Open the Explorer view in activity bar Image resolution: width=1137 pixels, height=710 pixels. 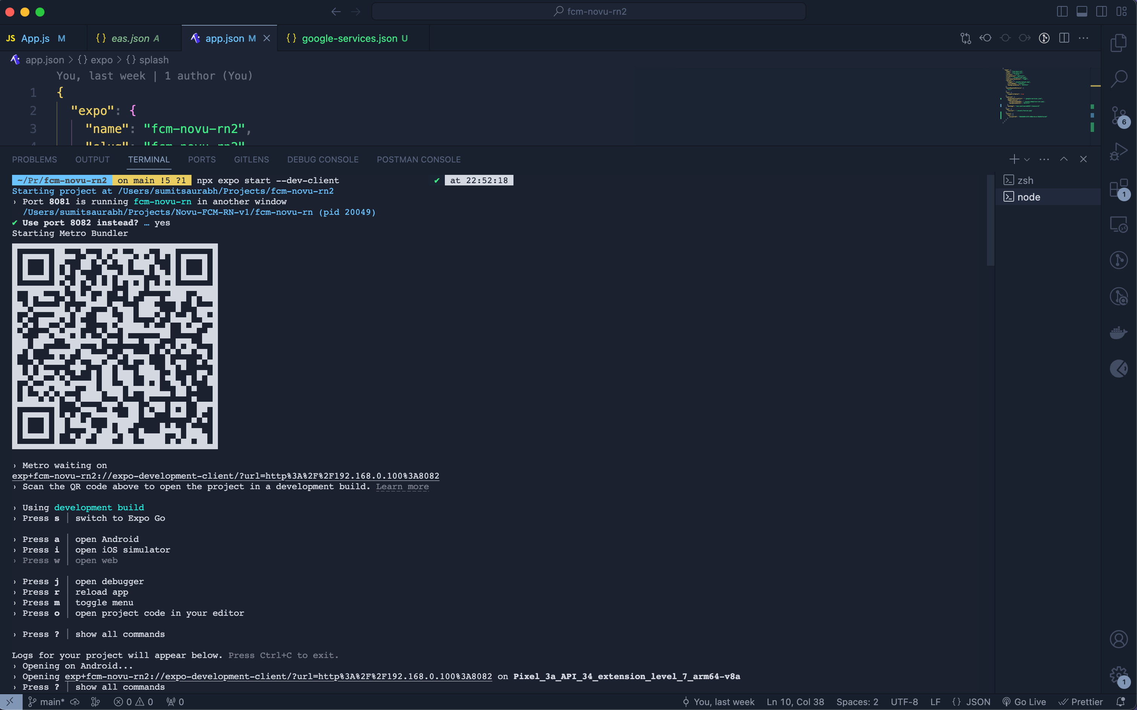tap(1118, 43)
